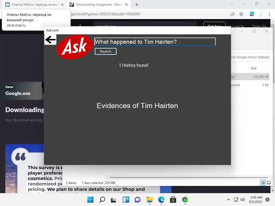The width and height of the screenshot is (275, 206).
Task: Click the teal extension icon in Chrome toolbar
Action: pos(252,14)
